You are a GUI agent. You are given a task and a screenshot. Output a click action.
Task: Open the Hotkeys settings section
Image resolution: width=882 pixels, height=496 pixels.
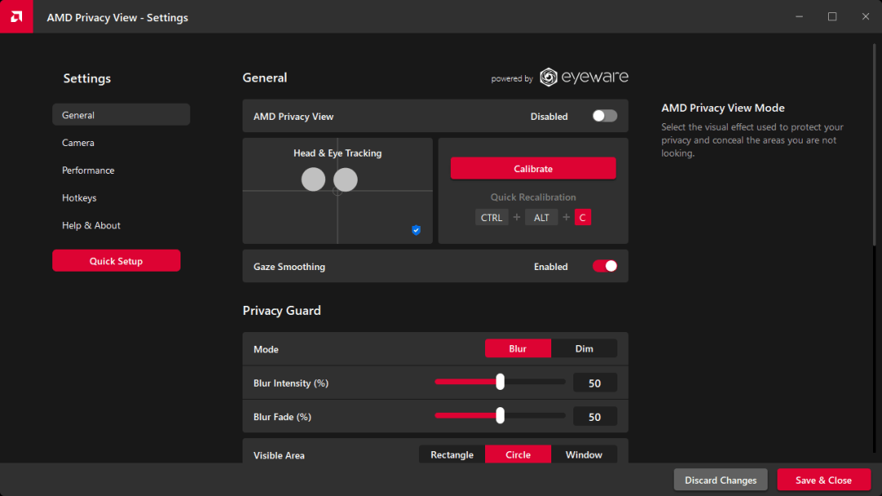pyautogui.click(x=79, y=197)
